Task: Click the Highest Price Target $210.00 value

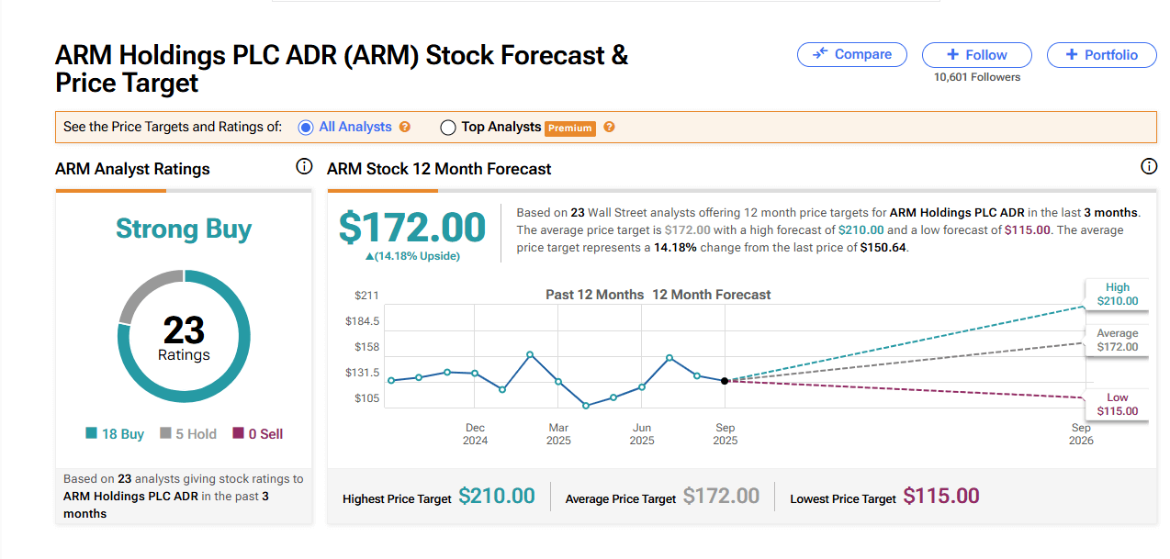Action: click(x=496, y=497)
